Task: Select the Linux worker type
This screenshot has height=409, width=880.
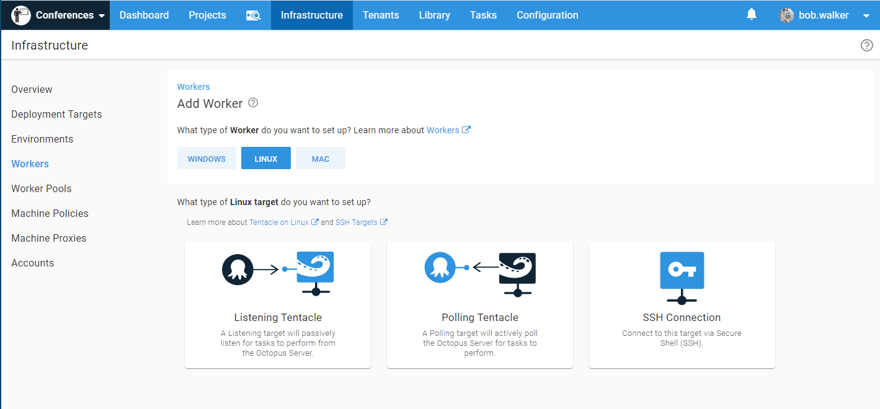Action: coord(266,159)
